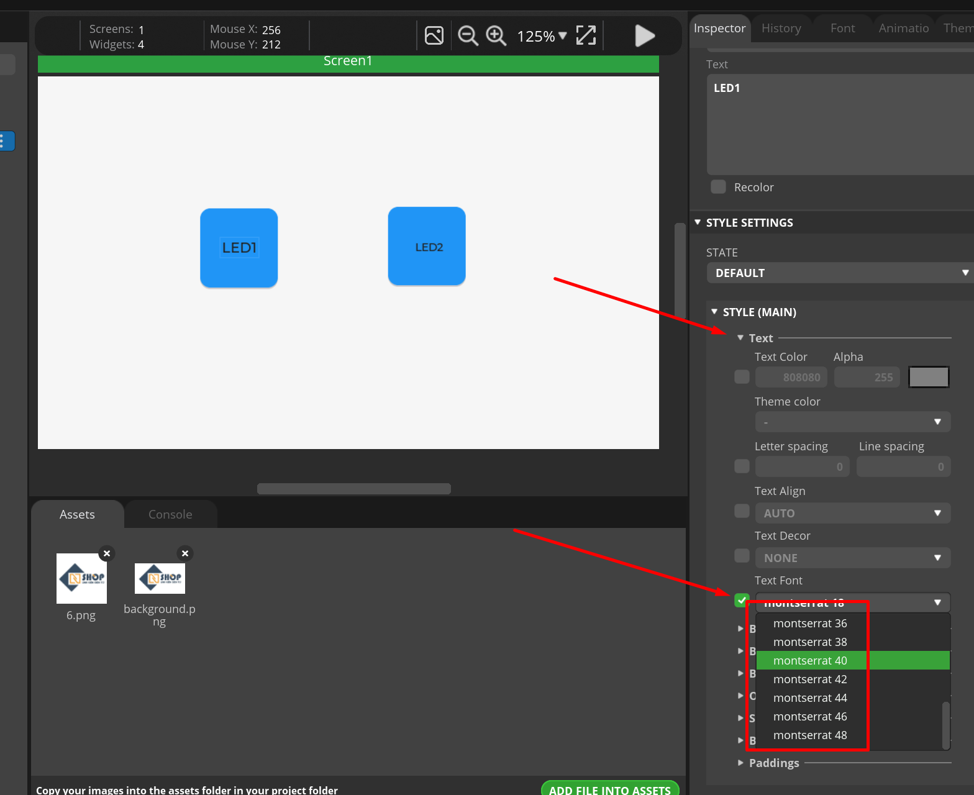Switch to the Font tab
974x795 pixels.
click(x=842, y=28)
